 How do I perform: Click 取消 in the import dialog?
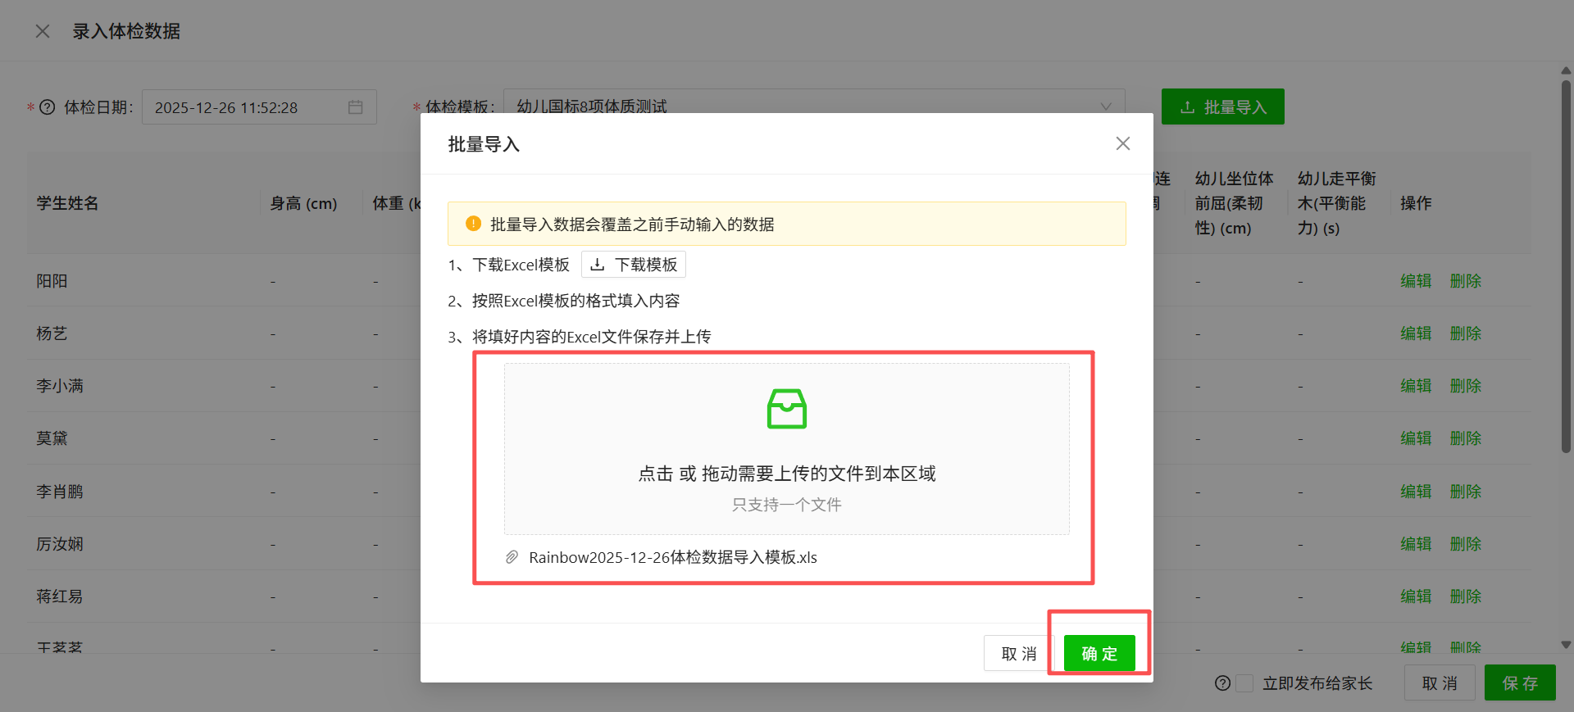click(1019, 653)
